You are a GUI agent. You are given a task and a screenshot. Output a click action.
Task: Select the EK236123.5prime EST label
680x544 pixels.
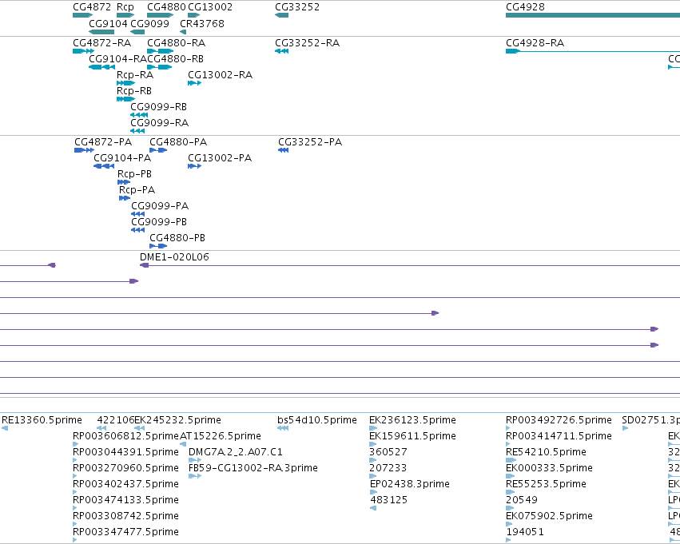point(412,420)
